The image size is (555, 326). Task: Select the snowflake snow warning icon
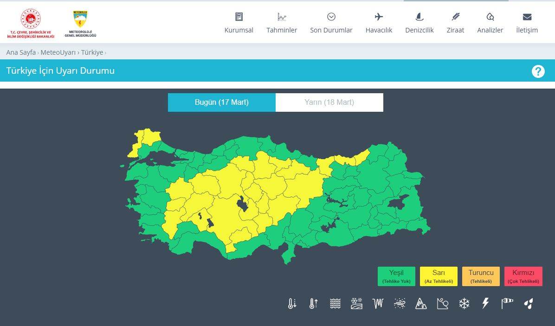(464, 304)
